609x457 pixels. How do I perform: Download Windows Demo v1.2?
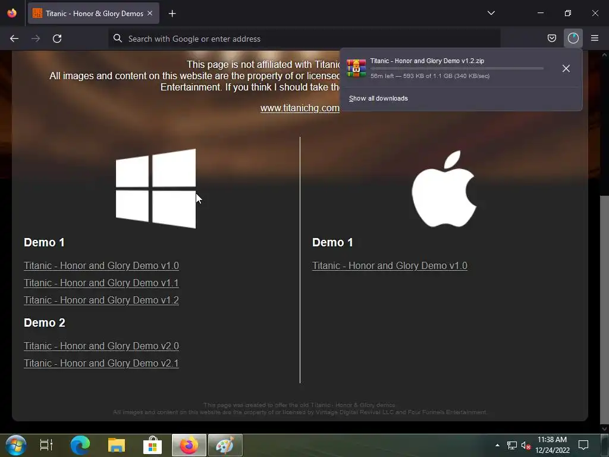click(101, 300)
